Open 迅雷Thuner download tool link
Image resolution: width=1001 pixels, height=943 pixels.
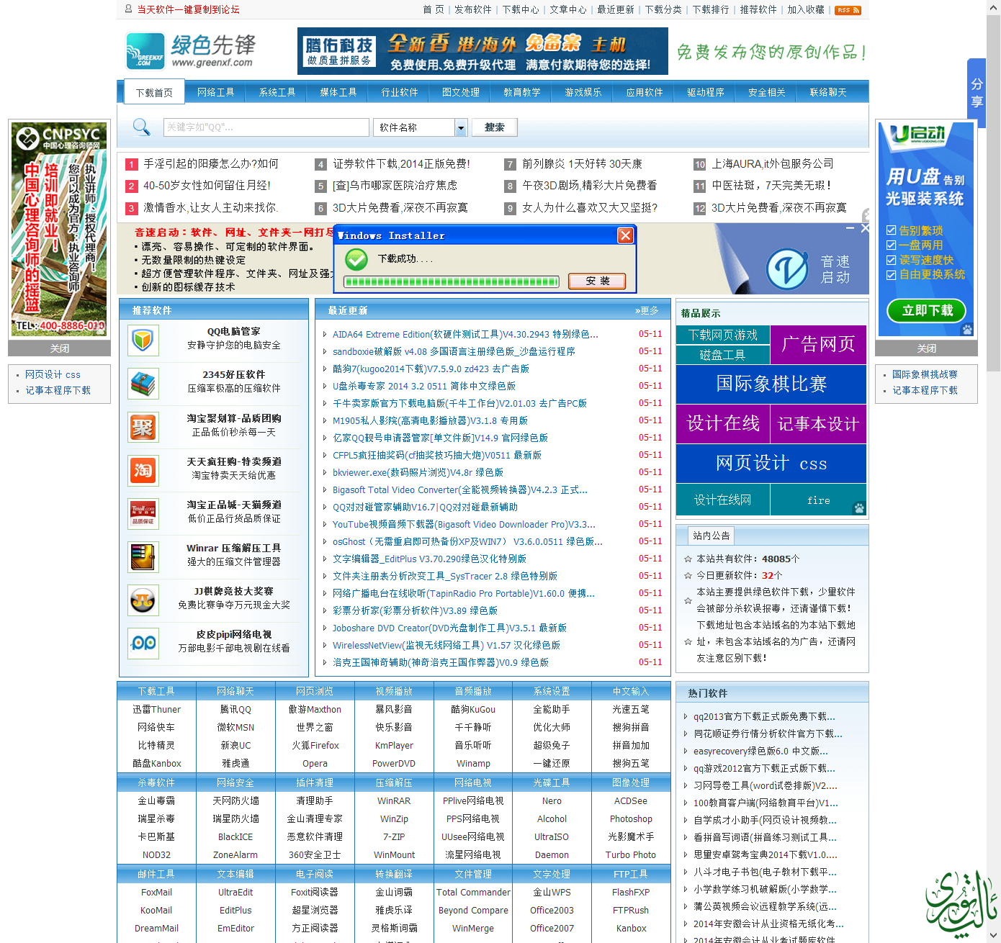[x=156, y=710]
